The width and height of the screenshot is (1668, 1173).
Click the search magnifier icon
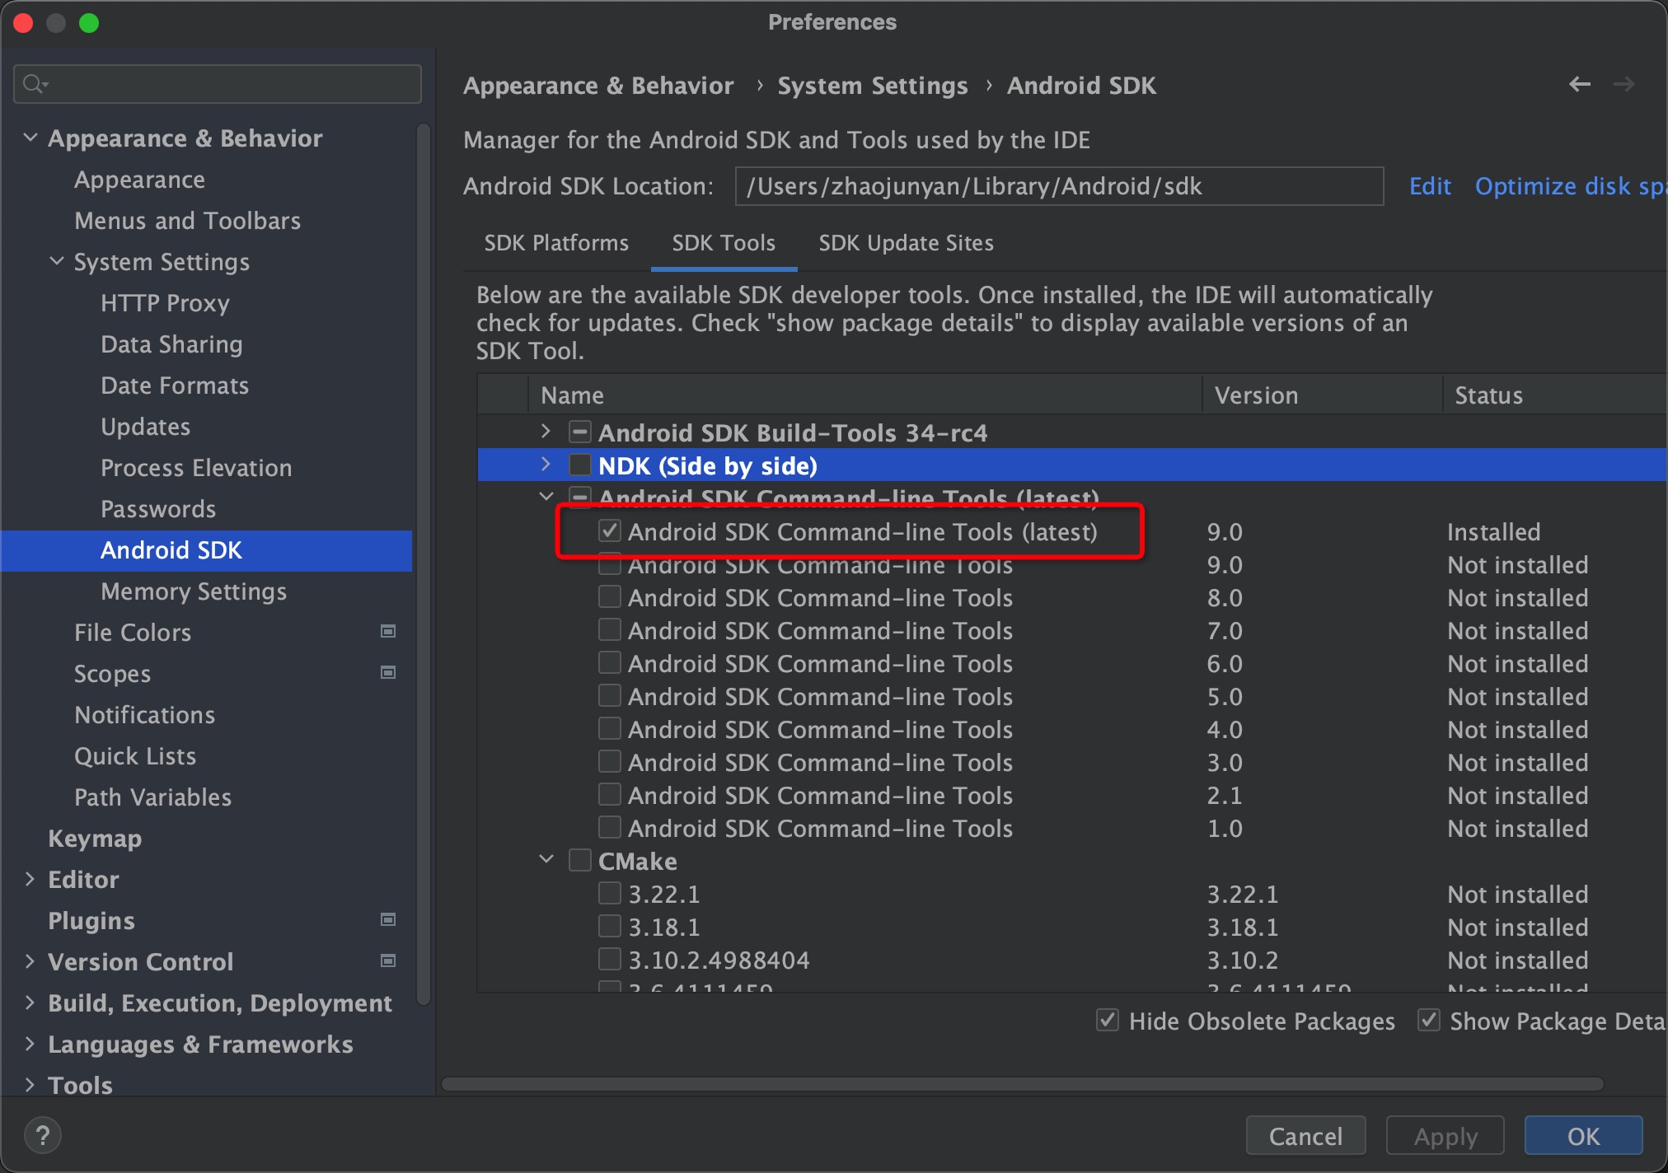click(35, 83)
